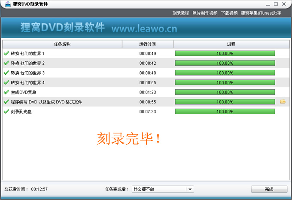Screen dimensions: 292x200
Task: Expand the 任务完成后 dropdown arrow
Action: [190, 189]
